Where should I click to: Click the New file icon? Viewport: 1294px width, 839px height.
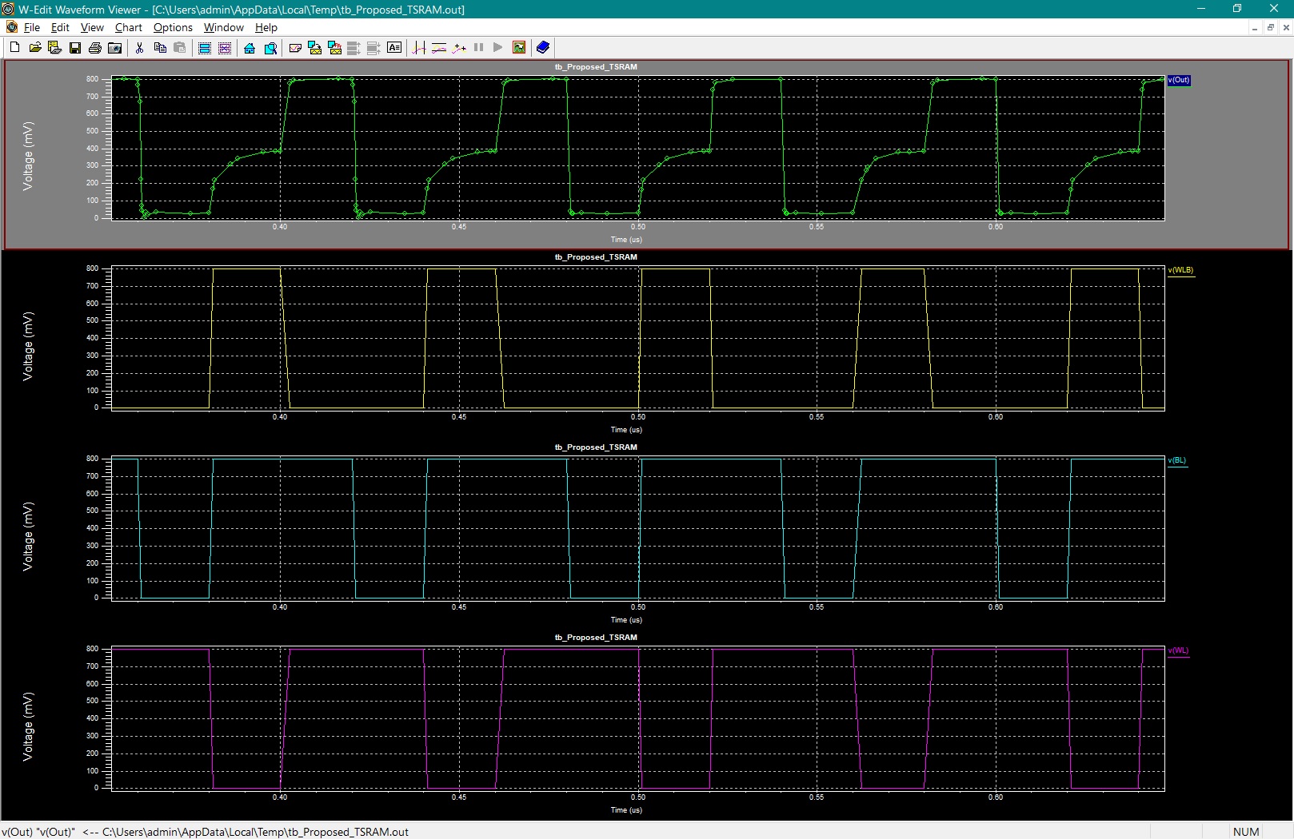[14, 48]
